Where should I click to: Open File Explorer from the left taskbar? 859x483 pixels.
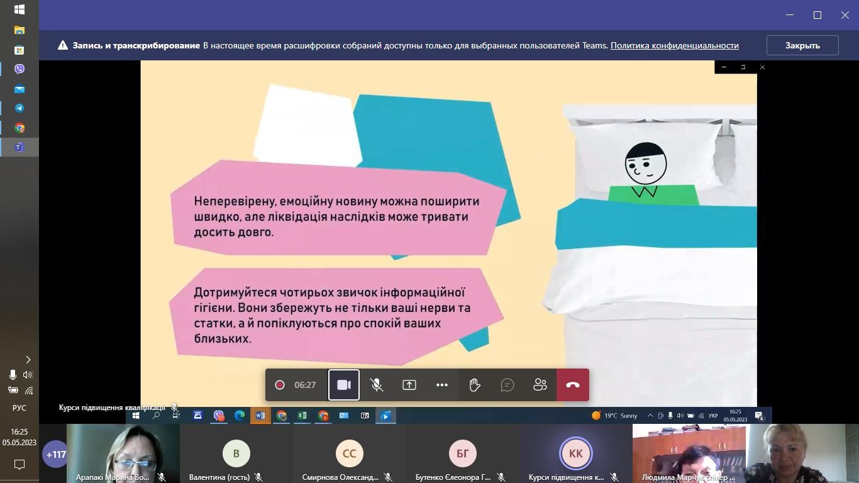(x=19, y=30)
